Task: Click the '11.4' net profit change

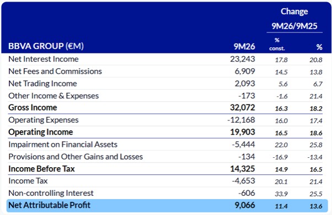Action: 281,206
